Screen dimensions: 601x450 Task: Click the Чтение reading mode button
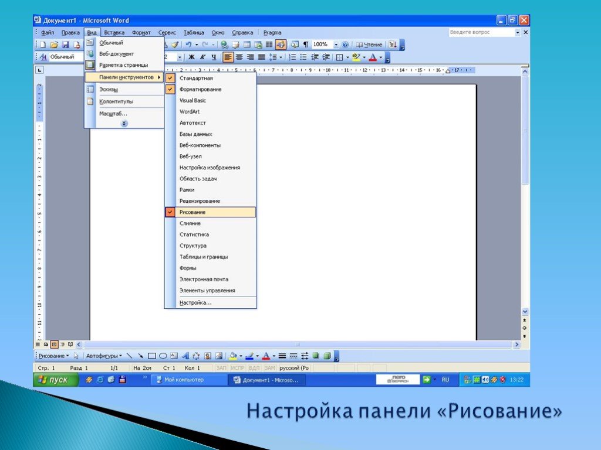(x=369, y=45)
